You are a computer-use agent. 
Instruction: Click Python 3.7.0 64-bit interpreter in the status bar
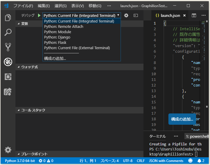point(20,161)
